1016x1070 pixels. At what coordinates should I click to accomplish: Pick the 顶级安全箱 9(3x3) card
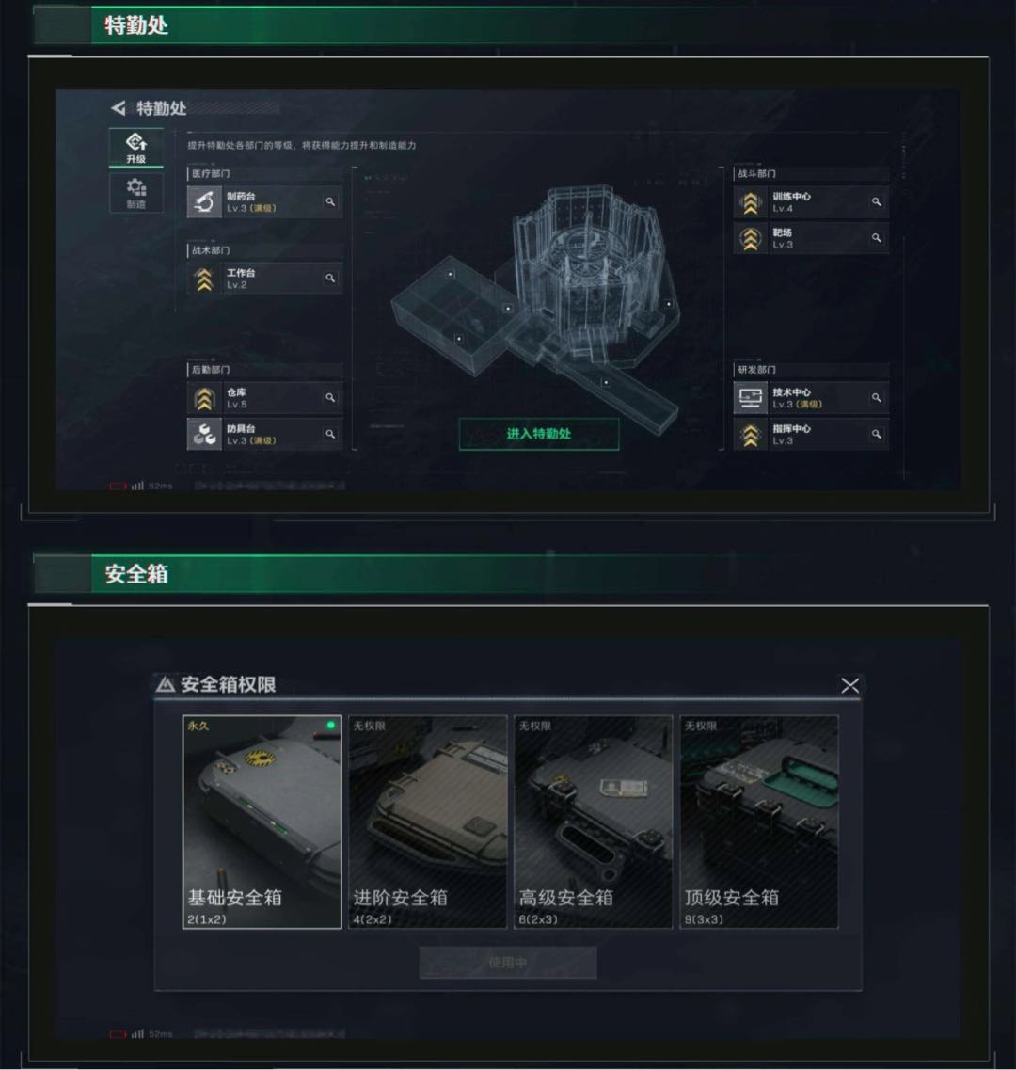759,822
